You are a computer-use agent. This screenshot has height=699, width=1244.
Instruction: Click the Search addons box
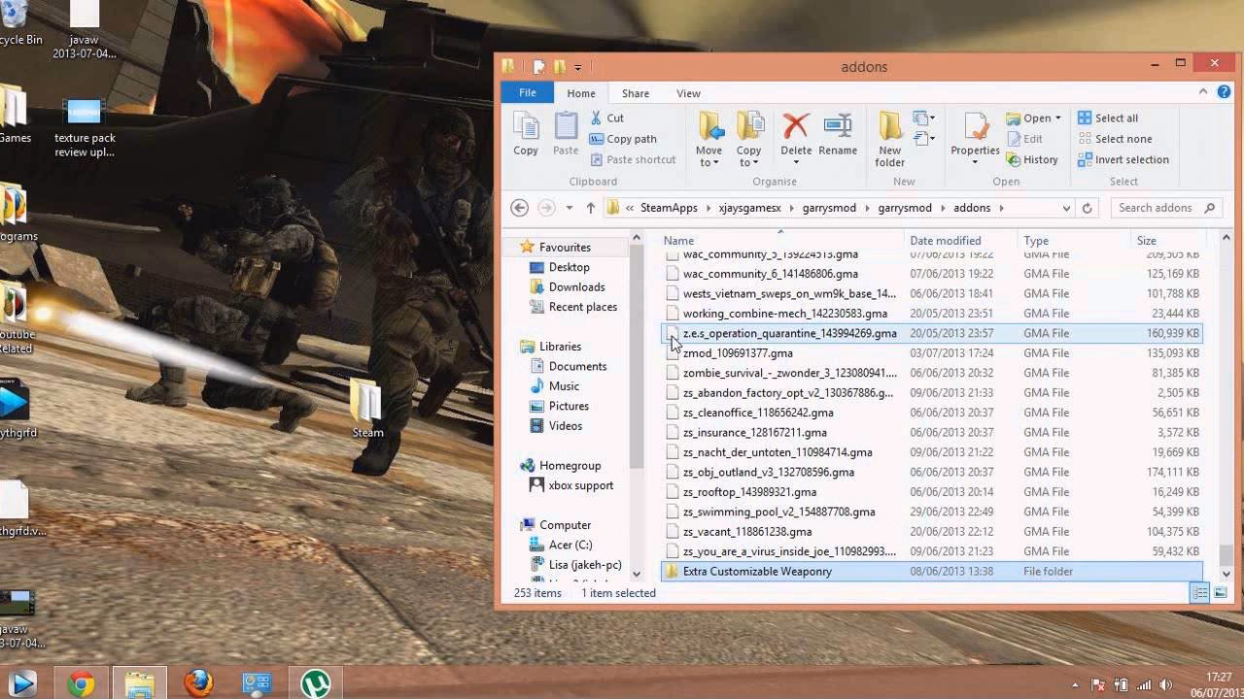pos(1165,208)
